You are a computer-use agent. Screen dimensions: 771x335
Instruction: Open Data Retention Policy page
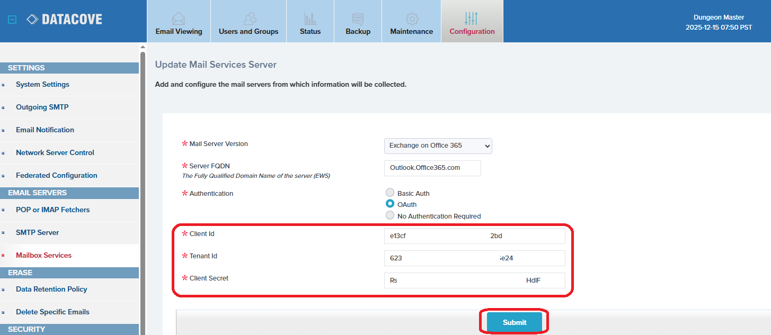coord(51,289)
